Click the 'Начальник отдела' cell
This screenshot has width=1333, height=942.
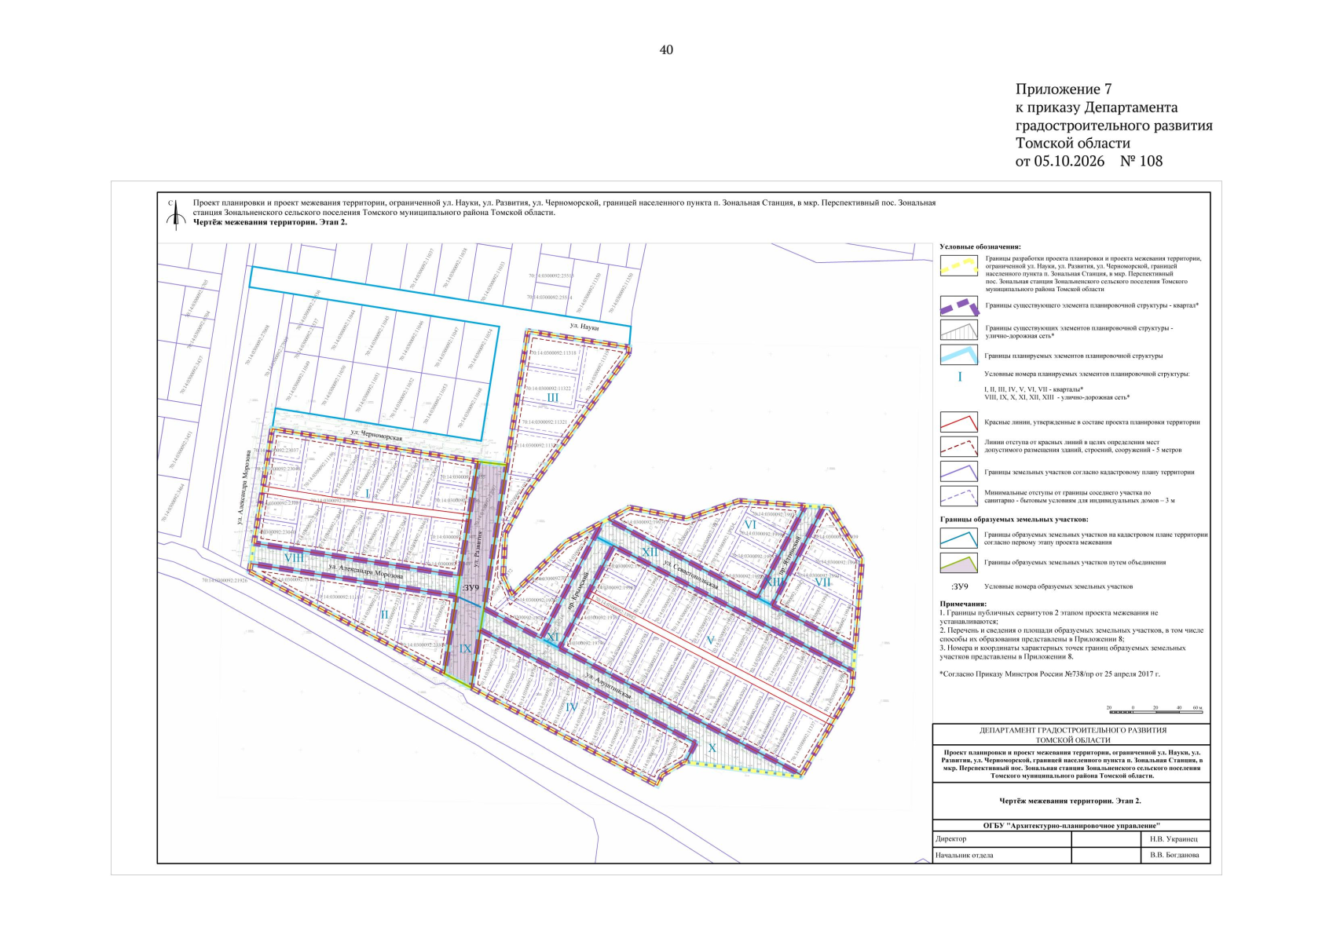click(x=1002, y=856)
